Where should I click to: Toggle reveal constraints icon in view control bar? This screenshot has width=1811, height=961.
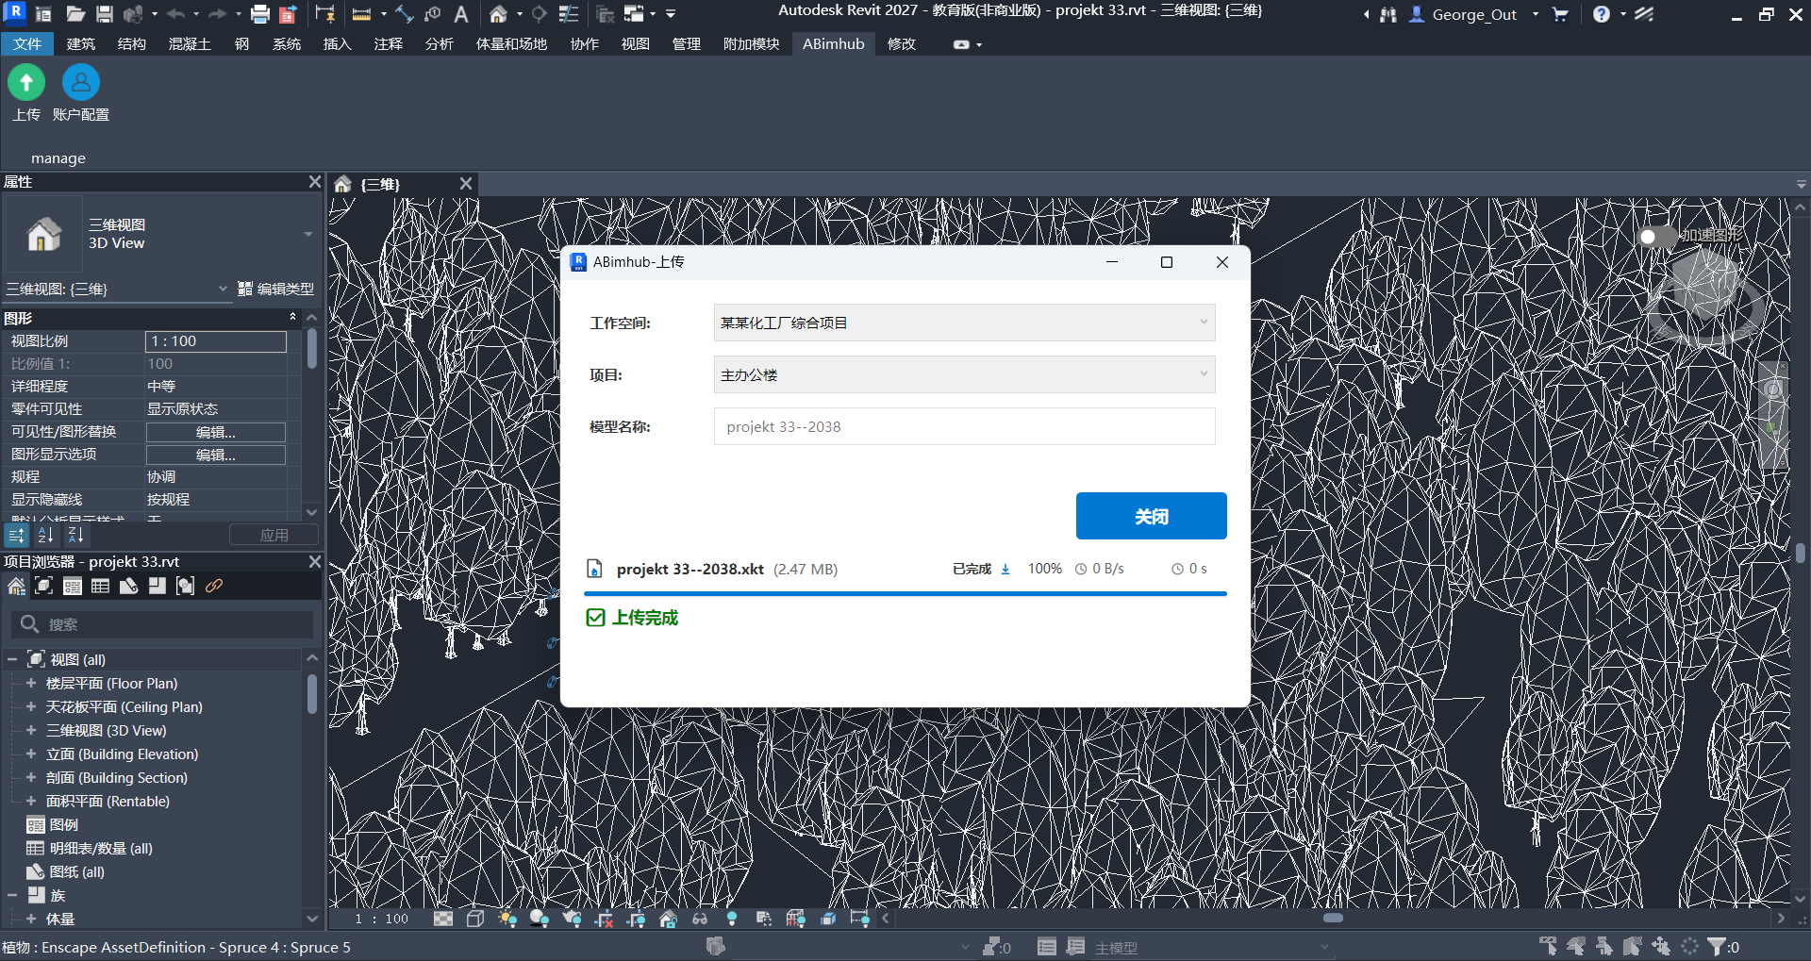point(859,919)
